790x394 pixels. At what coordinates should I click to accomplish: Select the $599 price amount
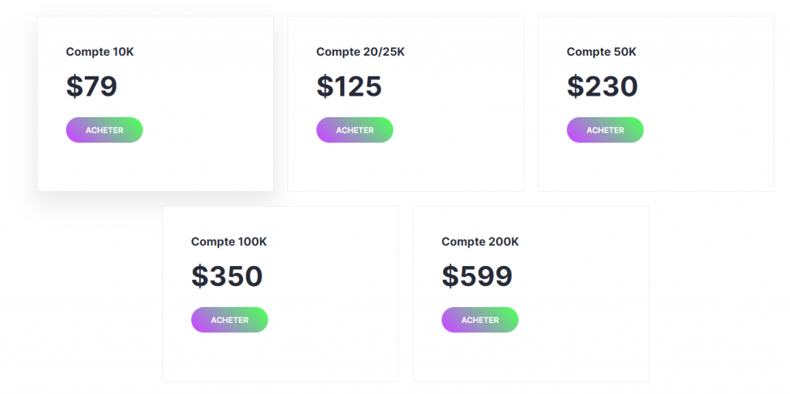click(477, 276)
